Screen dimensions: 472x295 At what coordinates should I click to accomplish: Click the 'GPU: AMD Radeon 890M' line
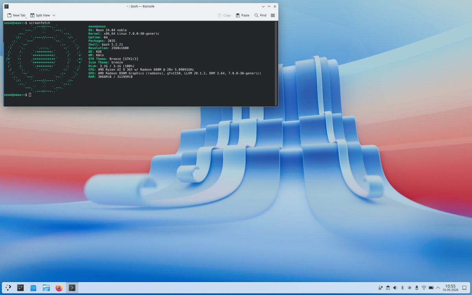tap(175, 73)
